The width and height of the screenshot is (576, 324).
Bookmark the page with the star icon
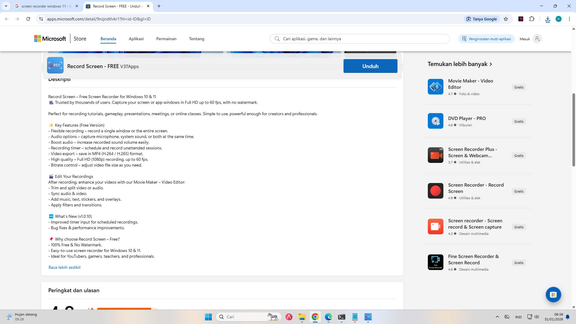506,19
